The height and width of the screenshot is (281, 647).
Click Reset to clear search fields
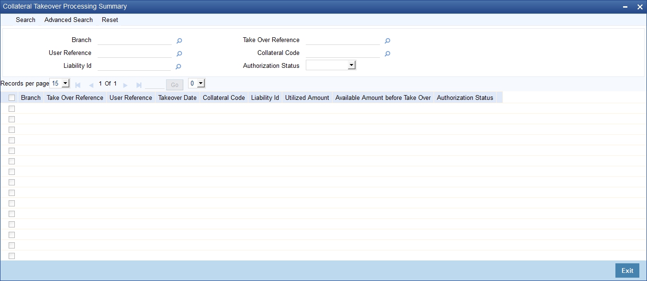(110, 20)
